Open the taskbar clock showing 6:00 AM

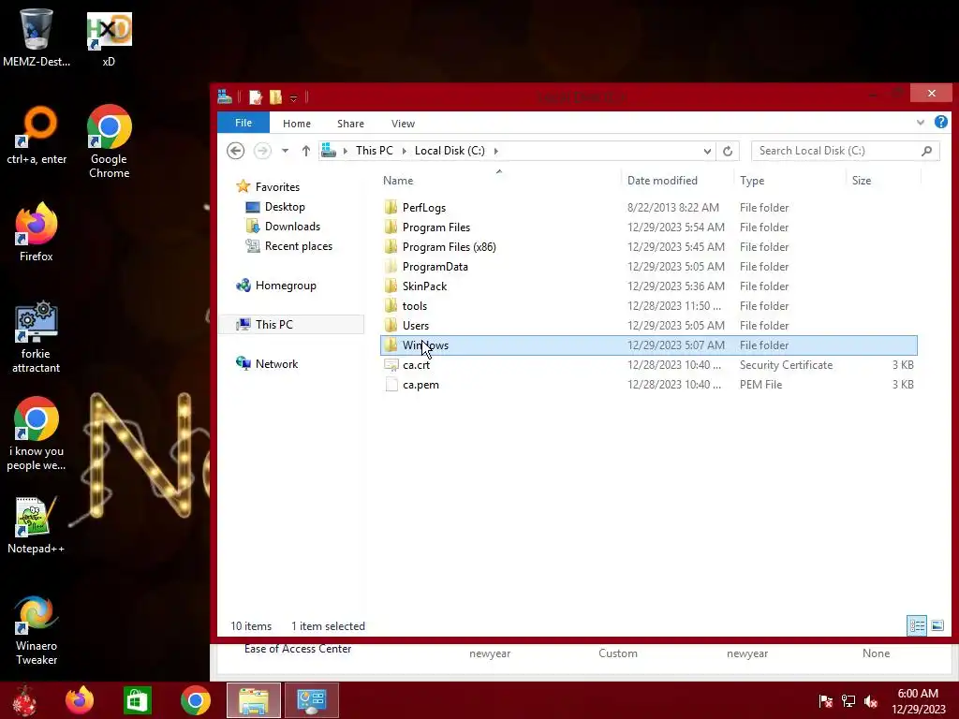click(x=918, y=700)
